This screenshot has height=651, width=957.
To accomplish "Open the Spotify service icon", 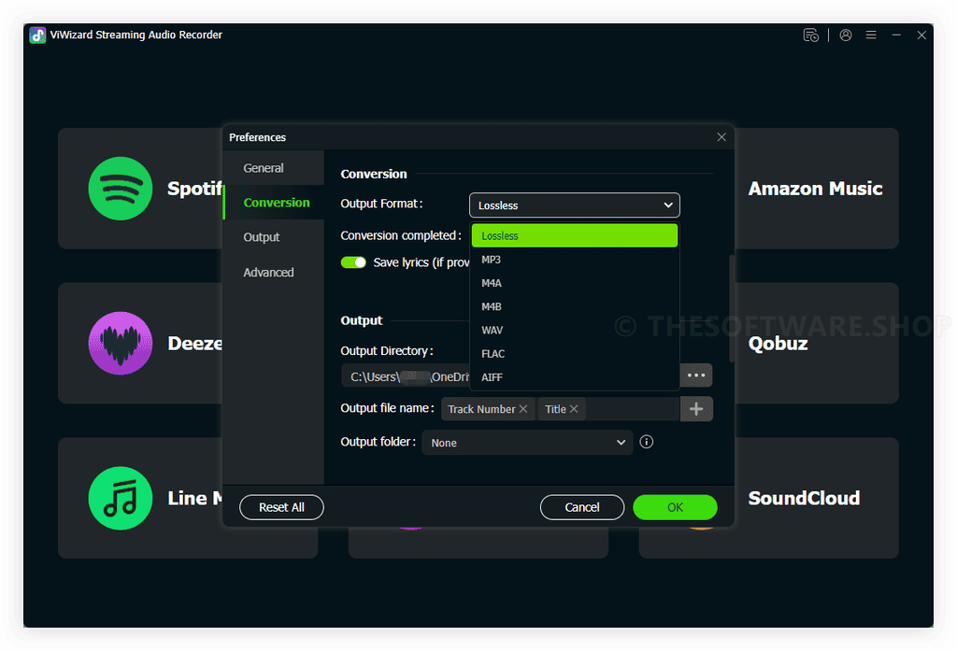I will pyautogui.click(x=121, y=189).
